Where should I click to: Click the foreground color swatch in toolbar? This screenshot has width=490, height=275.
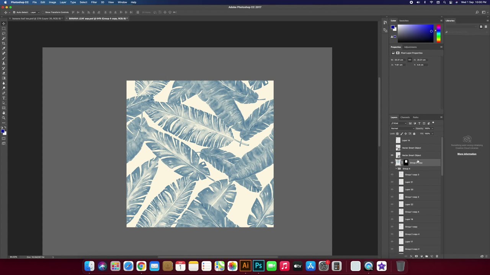[3, 131]
